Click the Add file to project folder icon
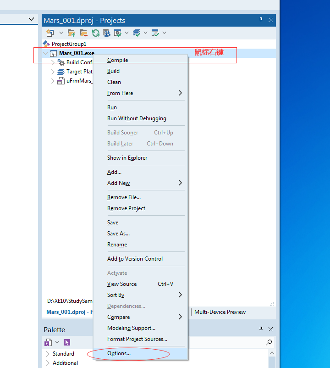The image size is (330, 368). pos(71,33)
